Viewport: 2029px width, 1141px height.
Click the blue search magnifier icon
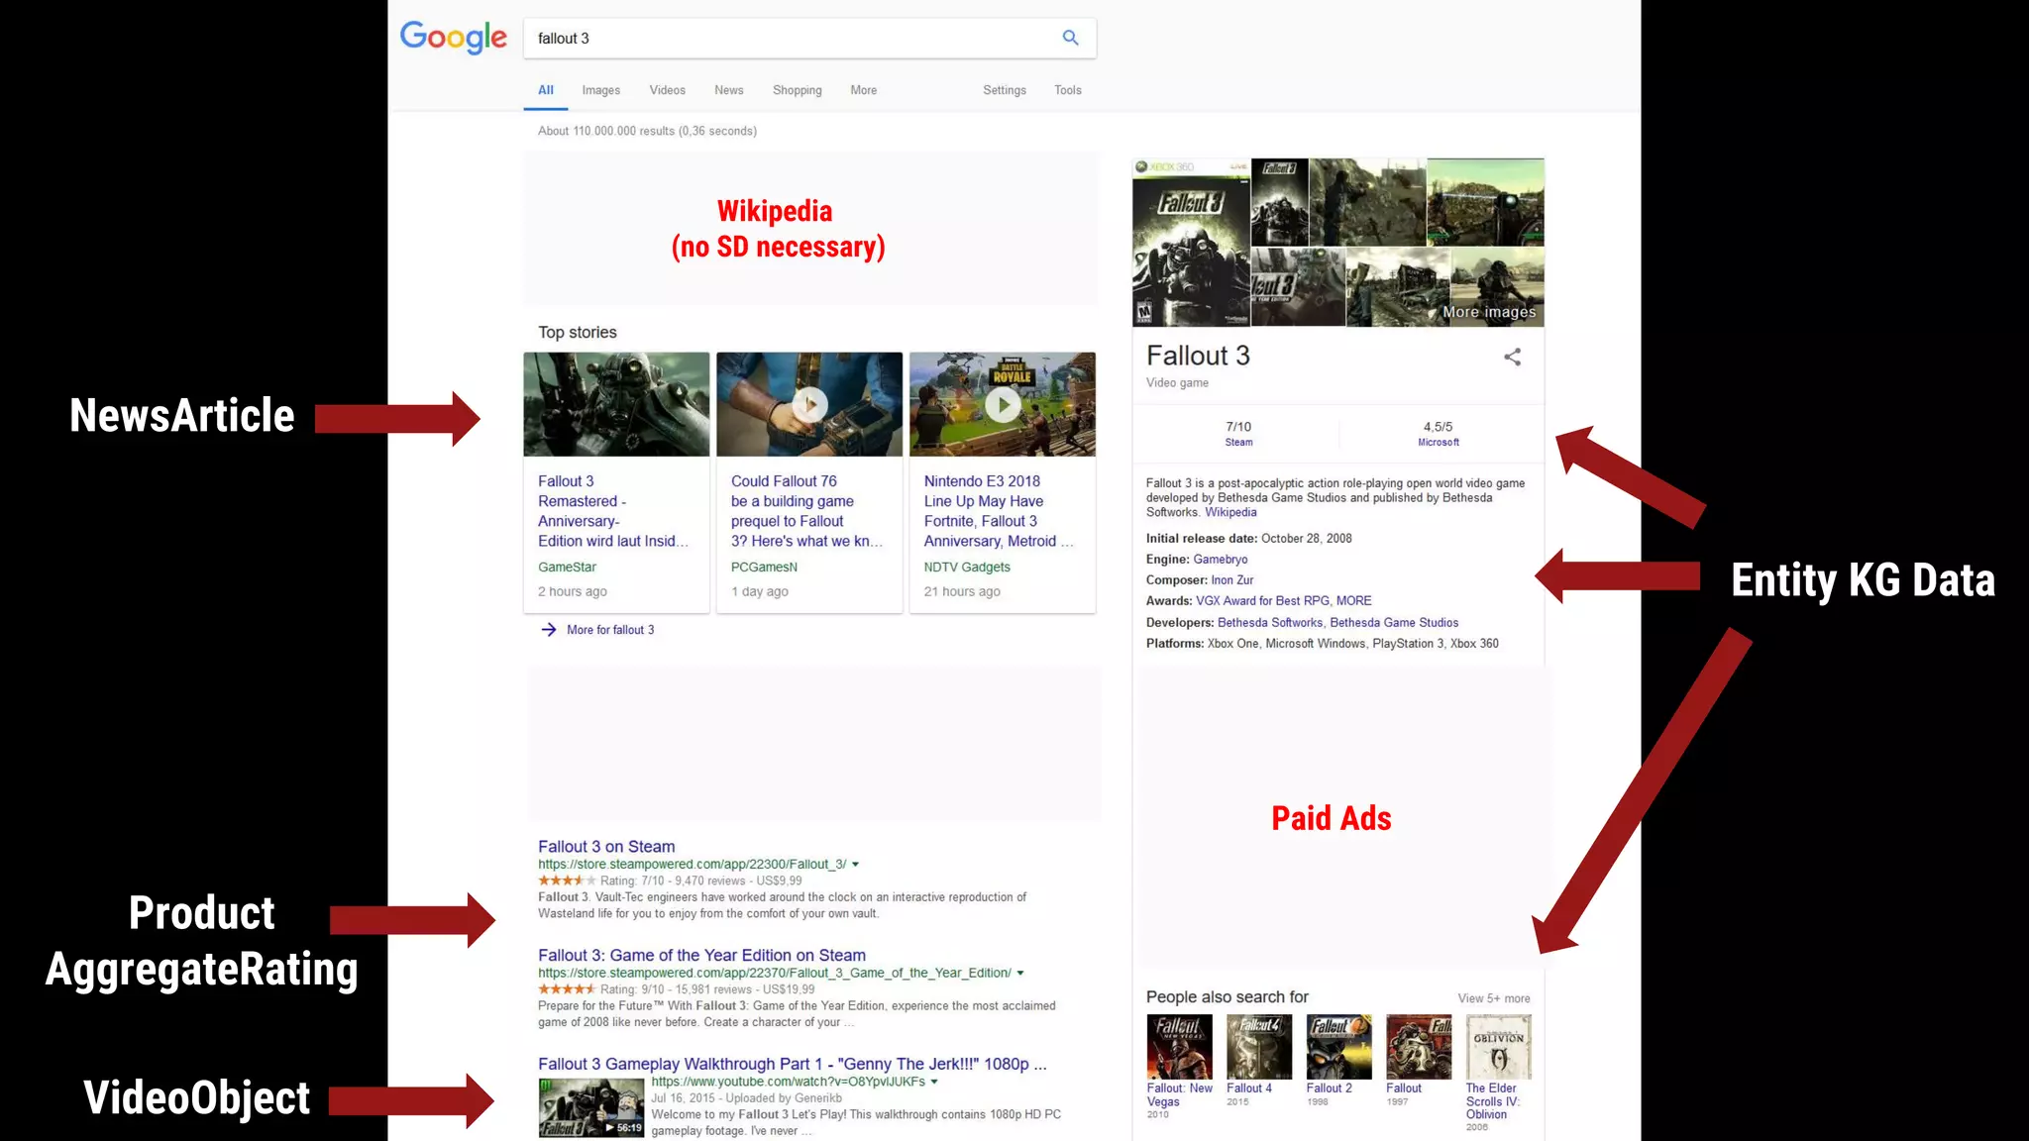[x=1070, y=38]
